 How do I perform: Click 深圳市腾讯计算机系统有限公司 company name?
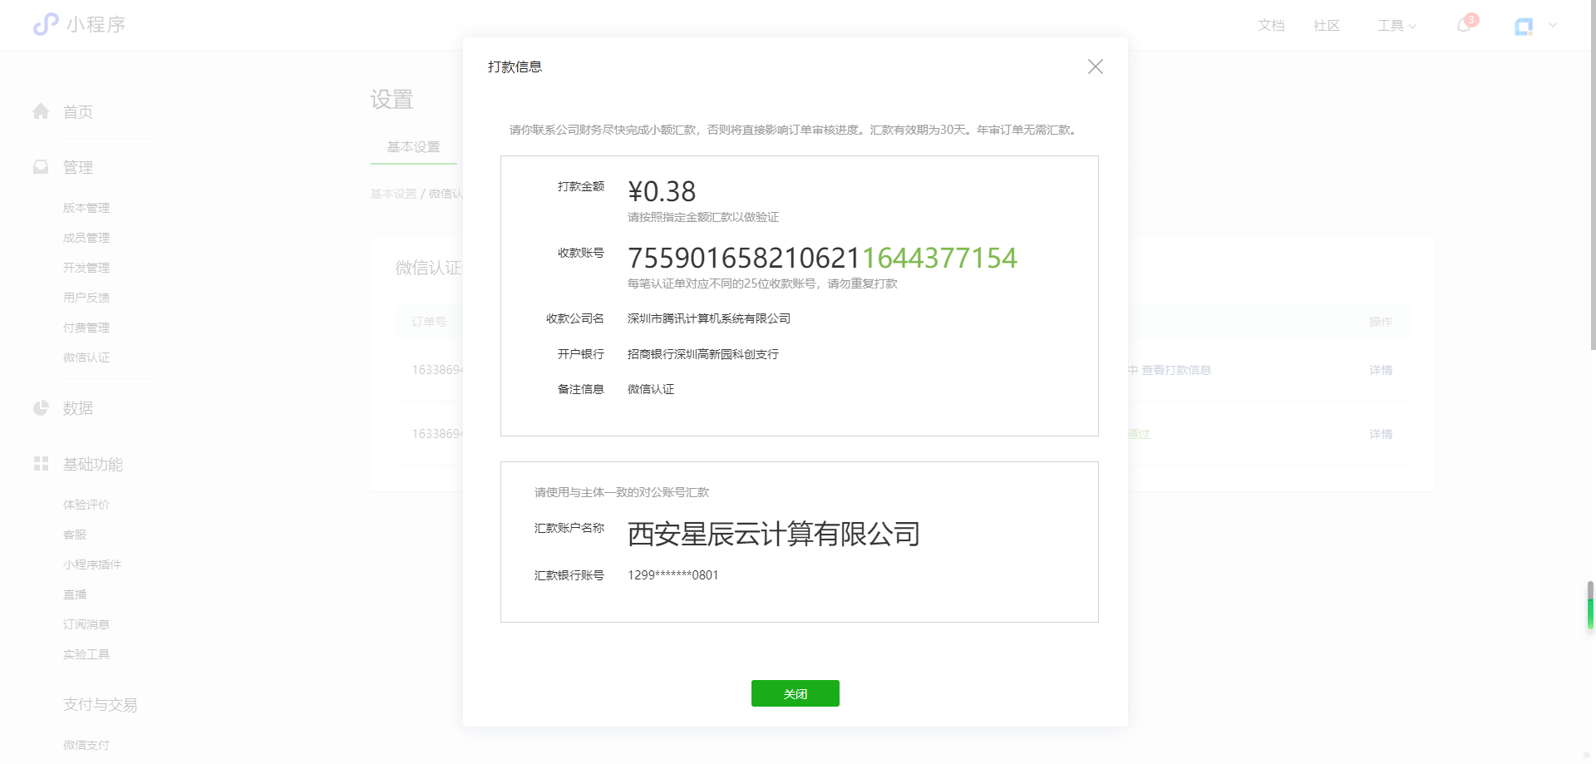(x=709, y=318)
